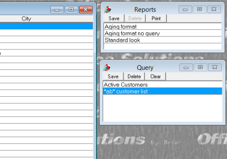Image resolution: width=227 pixels, height=159 pixels.
Task: Save the report in Reports window
Action: pos(114,18)
